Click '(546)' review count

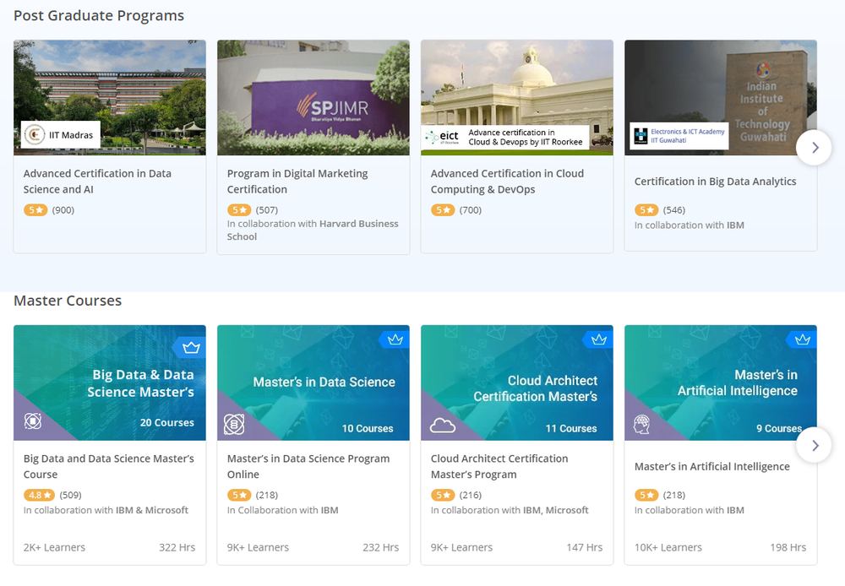(x=674, y=210)
